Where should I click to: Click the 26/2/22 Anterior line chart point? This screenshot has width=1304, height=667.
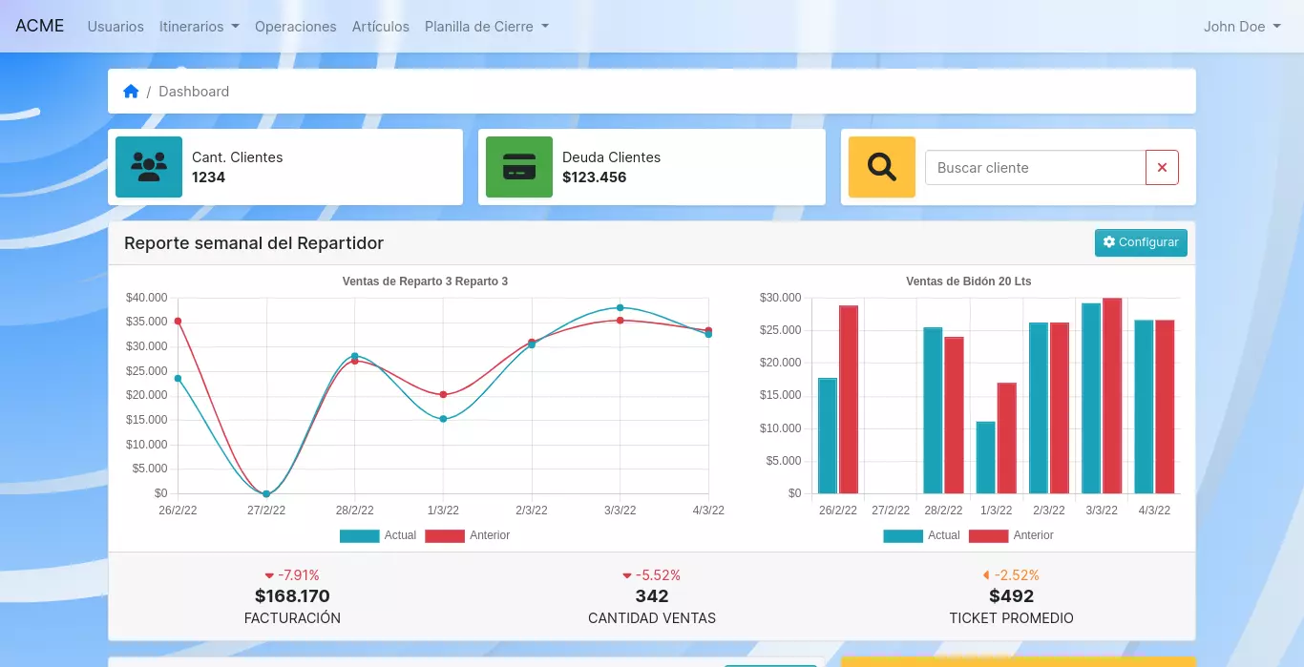[178, 321]
